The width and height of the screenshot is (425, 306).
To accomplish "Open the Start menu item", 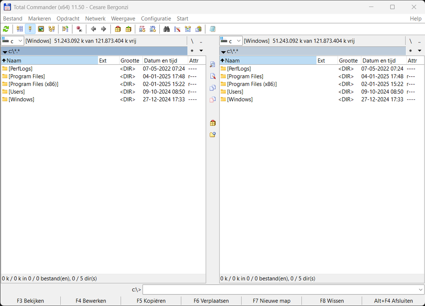I will tap(182, 18).
